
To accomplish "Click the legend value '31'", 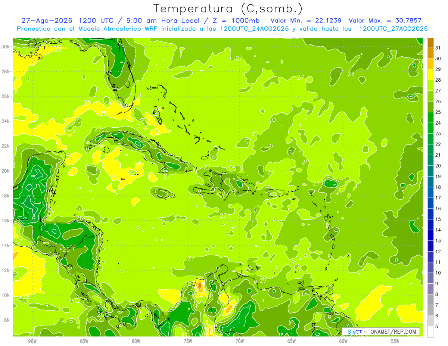I will point(438,47).
